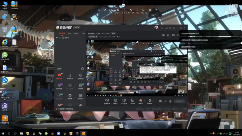This screenshot has height=136, width=242.
Task: Open the 主播任务 tool
Action: coord(80,76)
